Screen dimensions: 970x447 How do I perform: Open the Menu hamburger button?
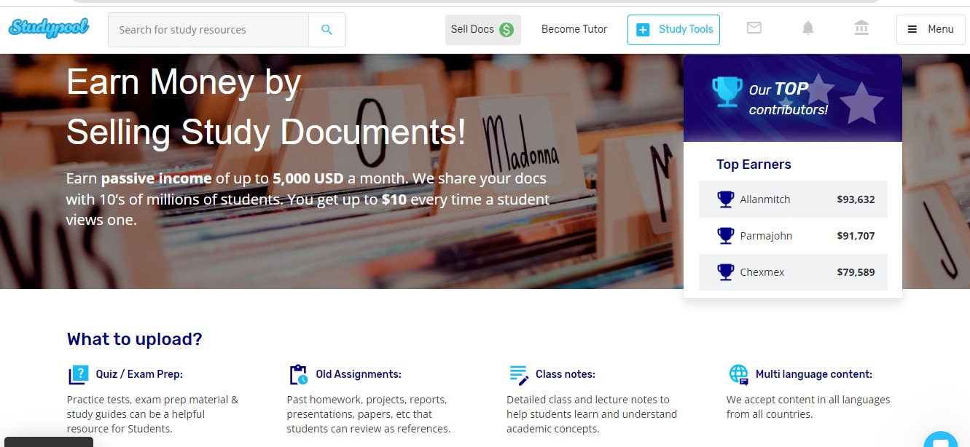[x=931, y=30]
